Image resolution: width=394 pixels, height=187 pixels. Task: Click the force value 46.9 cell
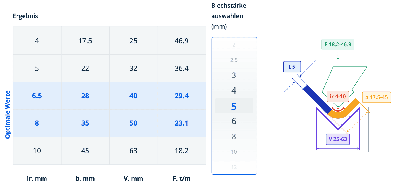[182, 41]
